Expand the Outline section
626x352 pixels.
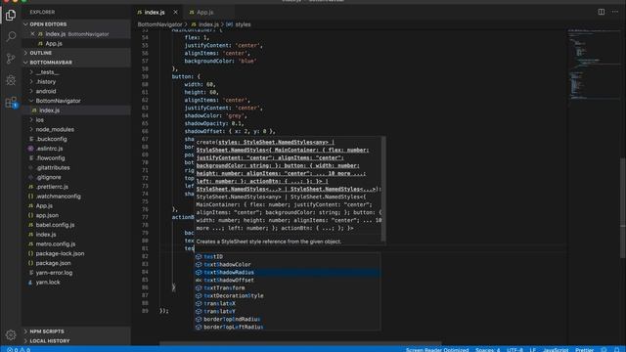click(76, 53)
